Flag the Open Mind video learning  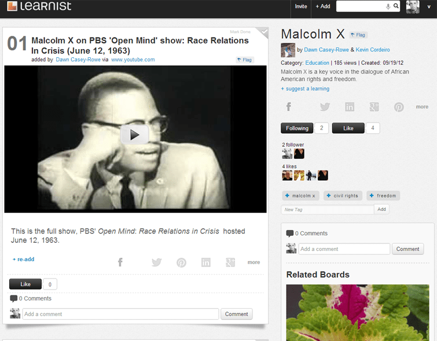[245, 60]
